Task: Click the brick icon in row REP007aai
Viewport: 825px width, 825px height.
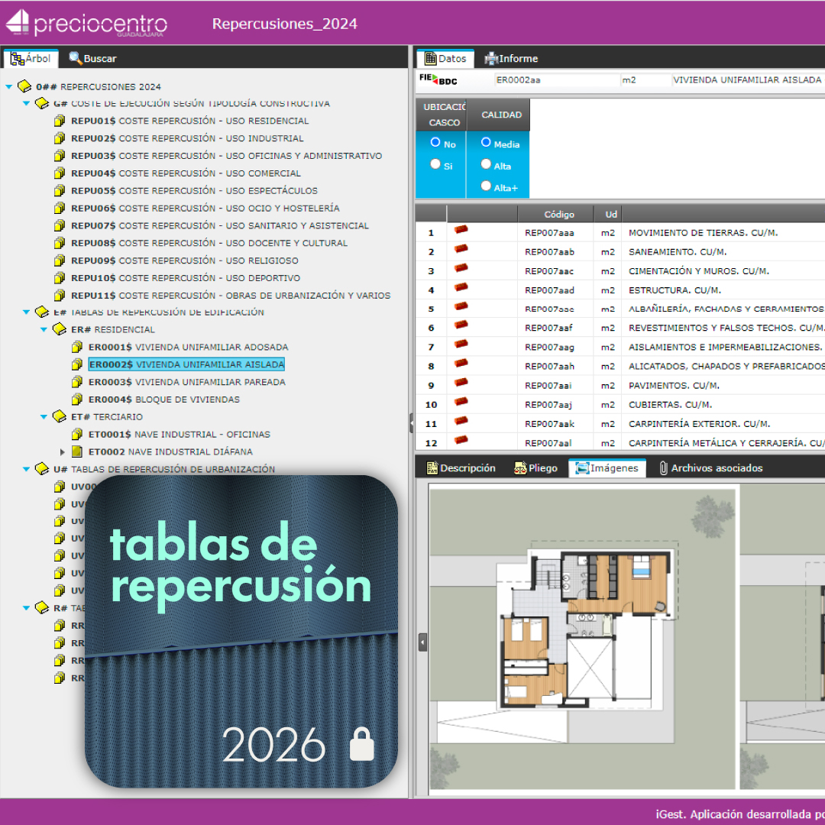Action: point(461,383)
